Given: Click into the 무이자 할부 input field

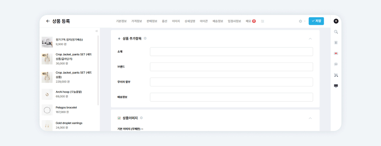Looking at the screenshot, I should pos(231,82).
